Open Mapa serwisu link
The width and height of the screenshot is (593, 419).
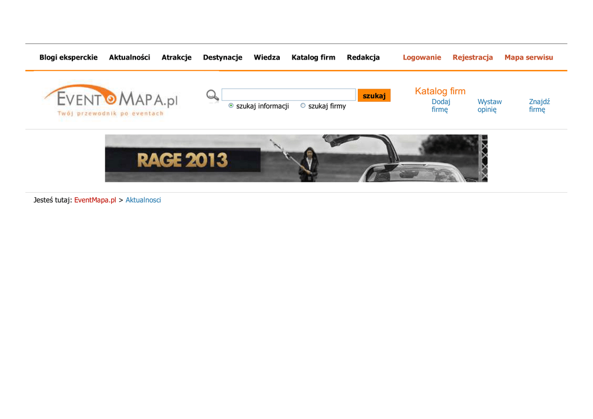tap(528, 57)
